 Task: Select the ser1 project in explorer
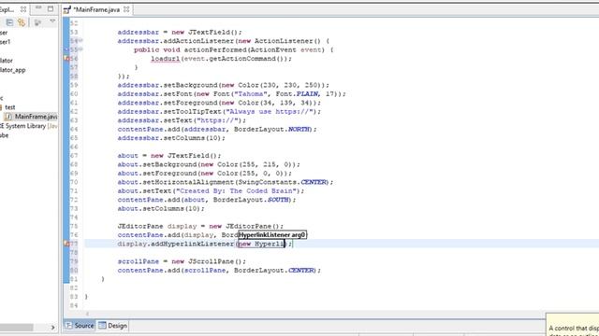(5, 42)
